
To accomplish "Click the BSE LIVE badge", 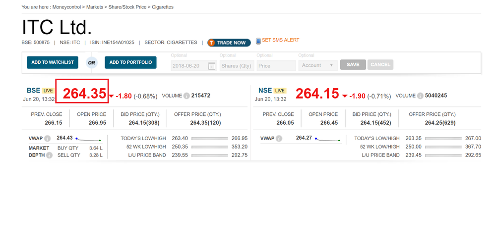I will pyautogui.click(x=48, y=91).
